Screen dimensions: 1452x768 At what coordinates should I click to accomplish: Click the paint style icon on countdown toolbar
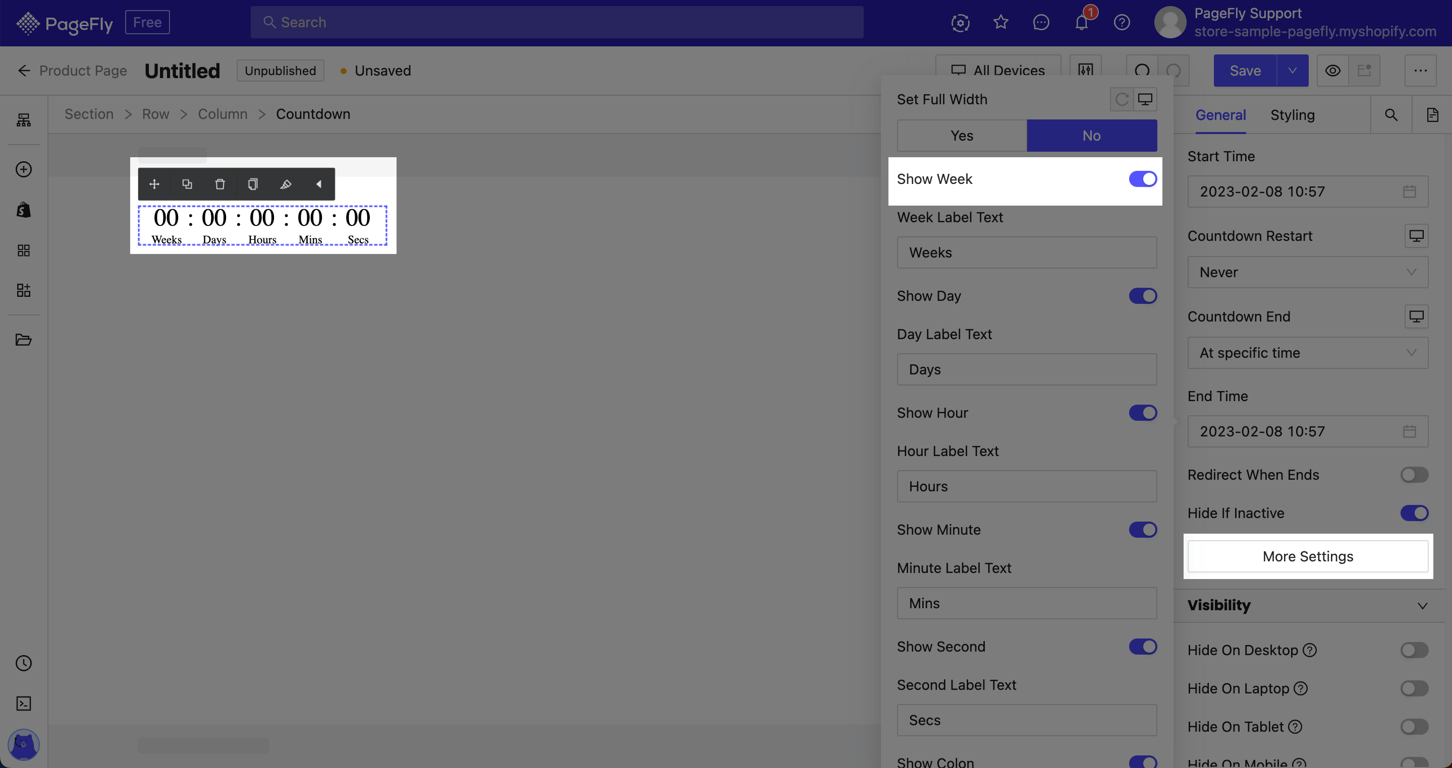pyautogui.click(x=286, y=184)
